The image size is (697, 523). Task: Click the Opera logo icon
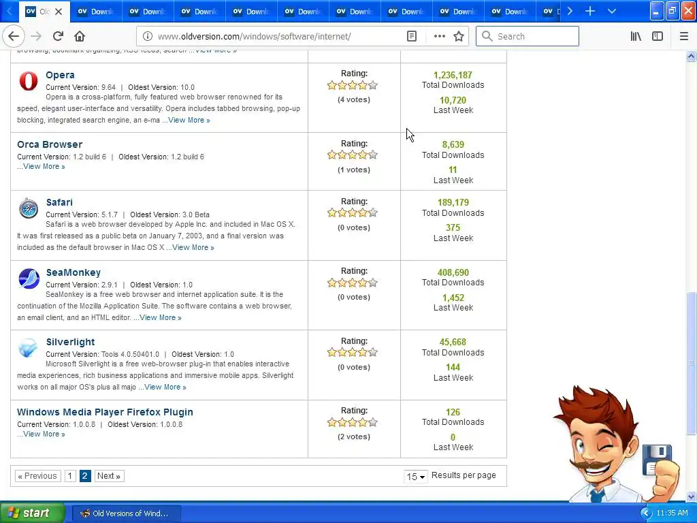point(29,81)
